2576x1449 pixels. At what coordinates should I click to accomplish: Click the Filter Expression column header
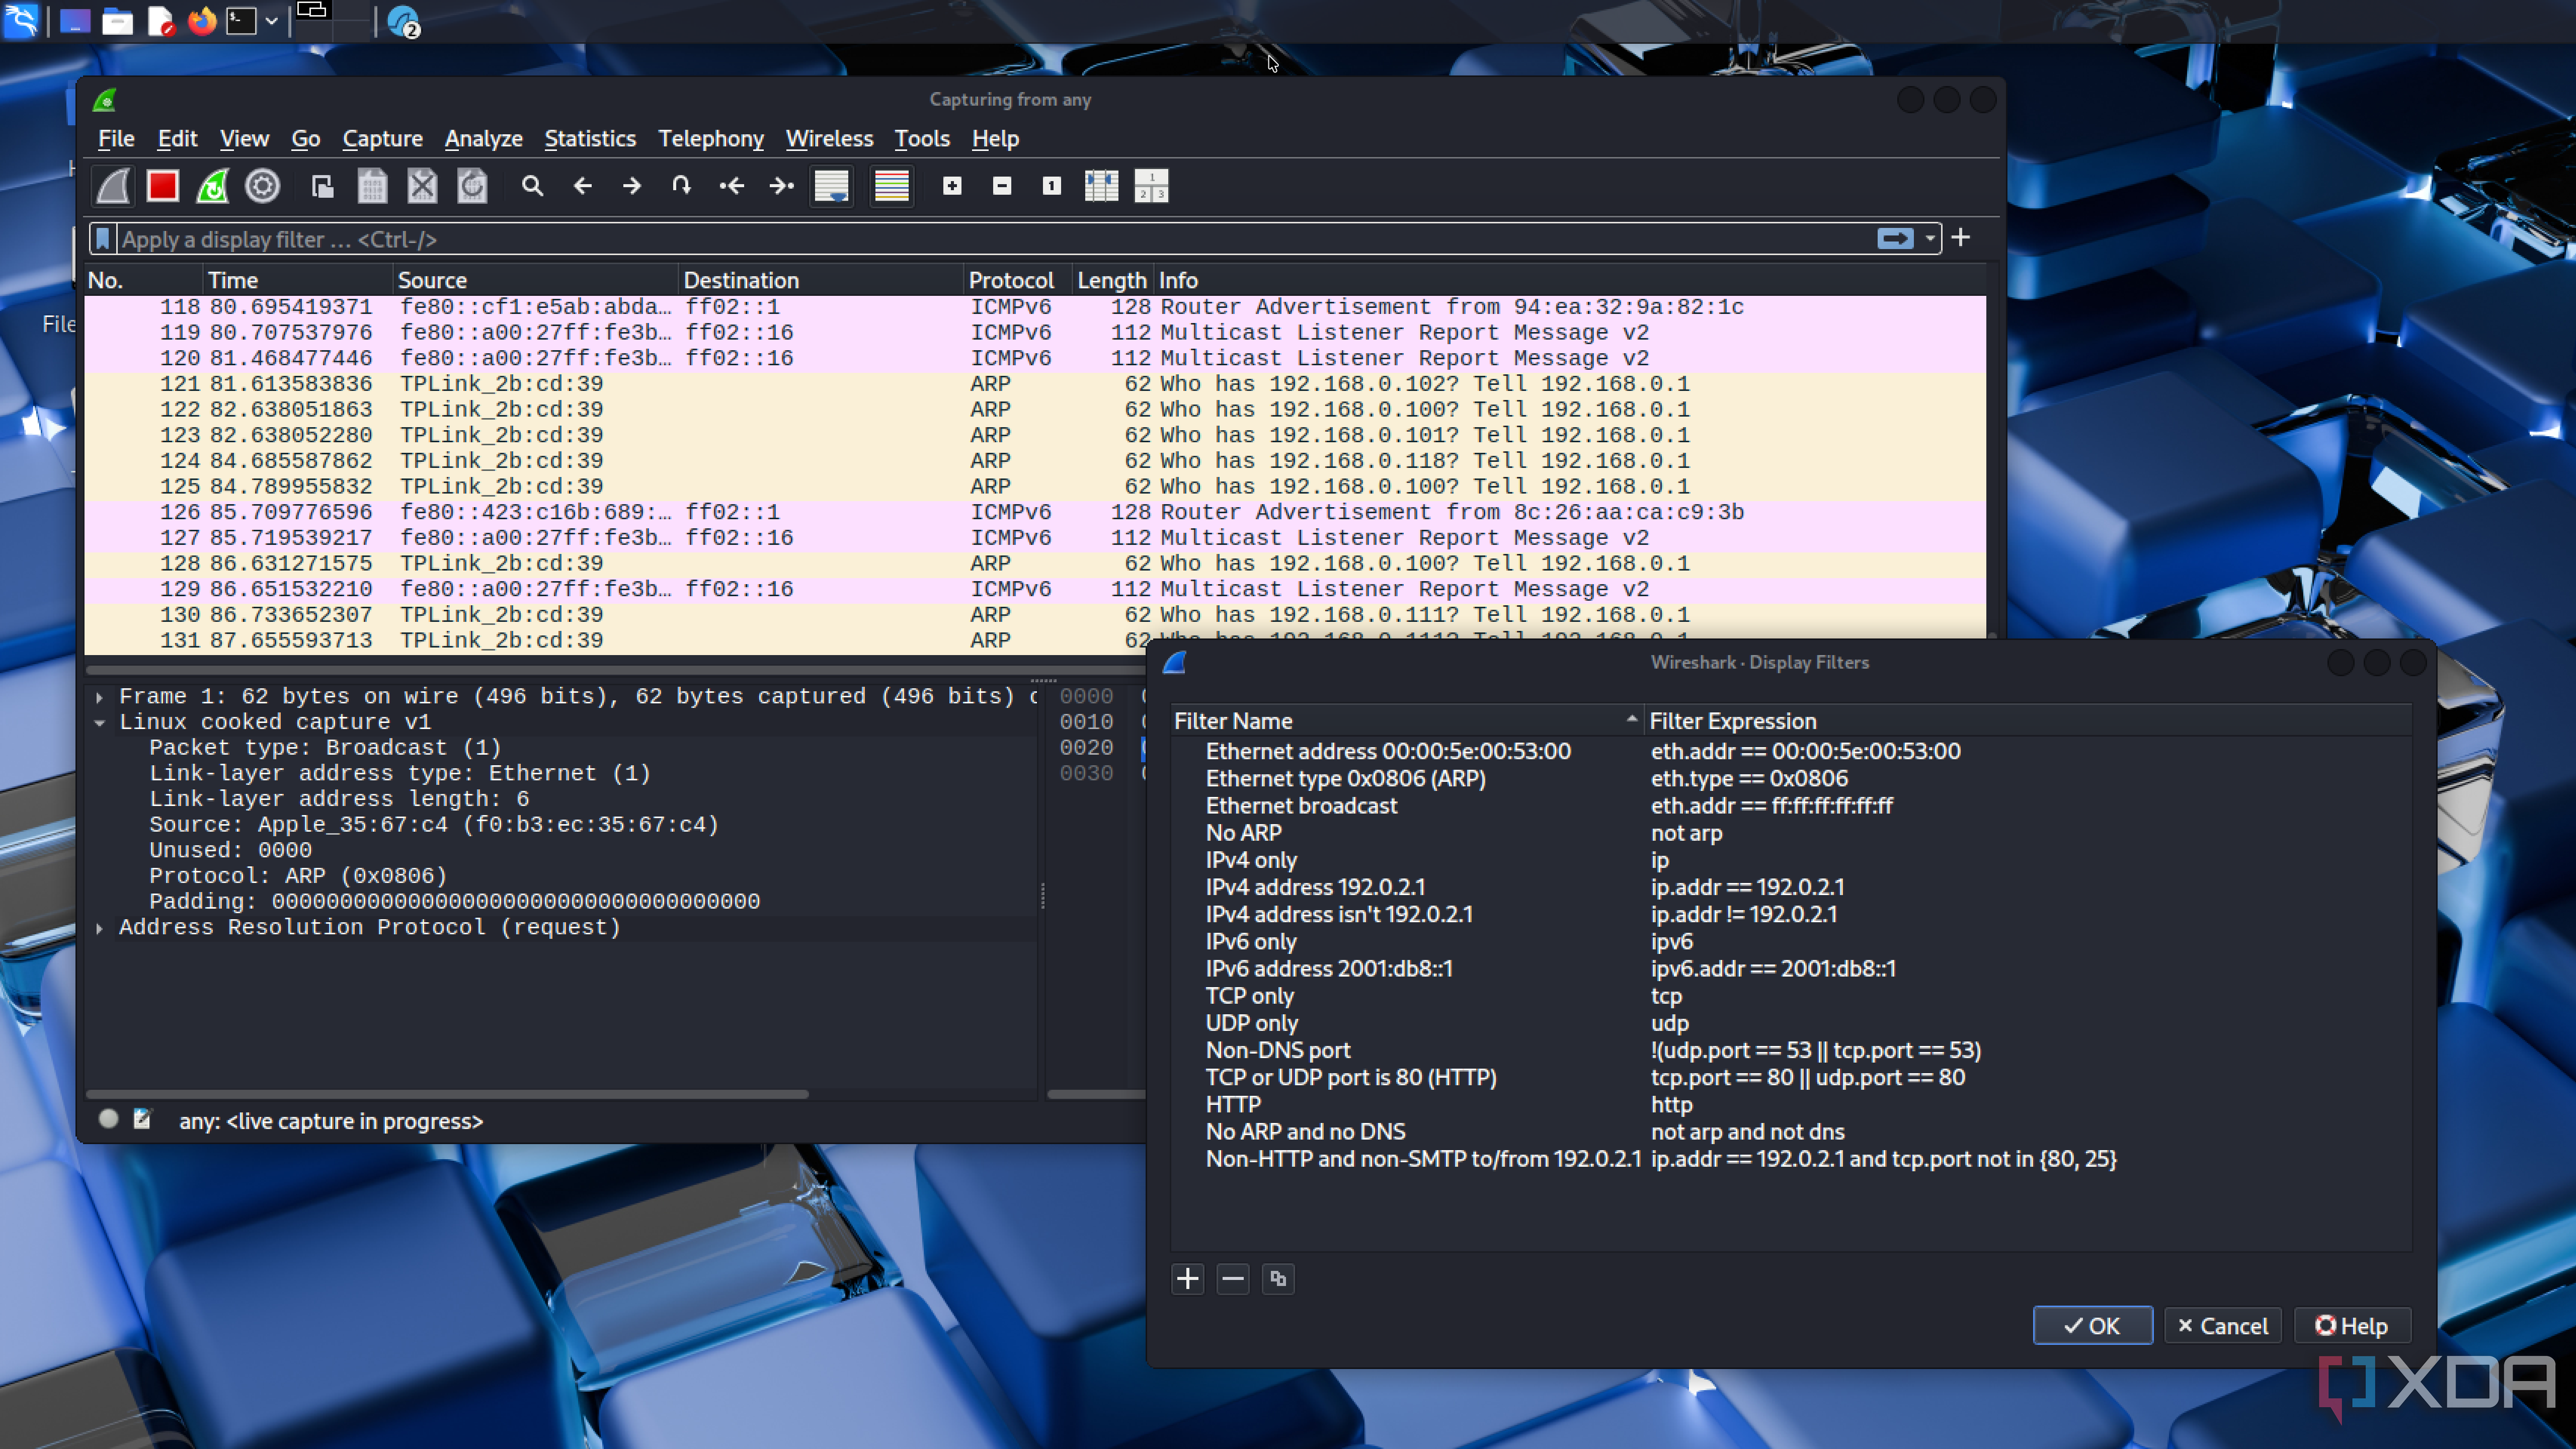pos(2028,721)
